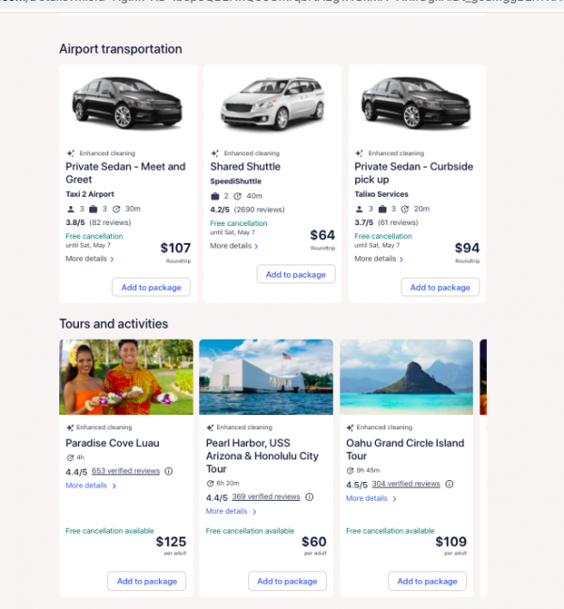The width and height of the screenshot is (564, 609).
Task: Add Shared Shuttle to package
Action: [295, 275]
